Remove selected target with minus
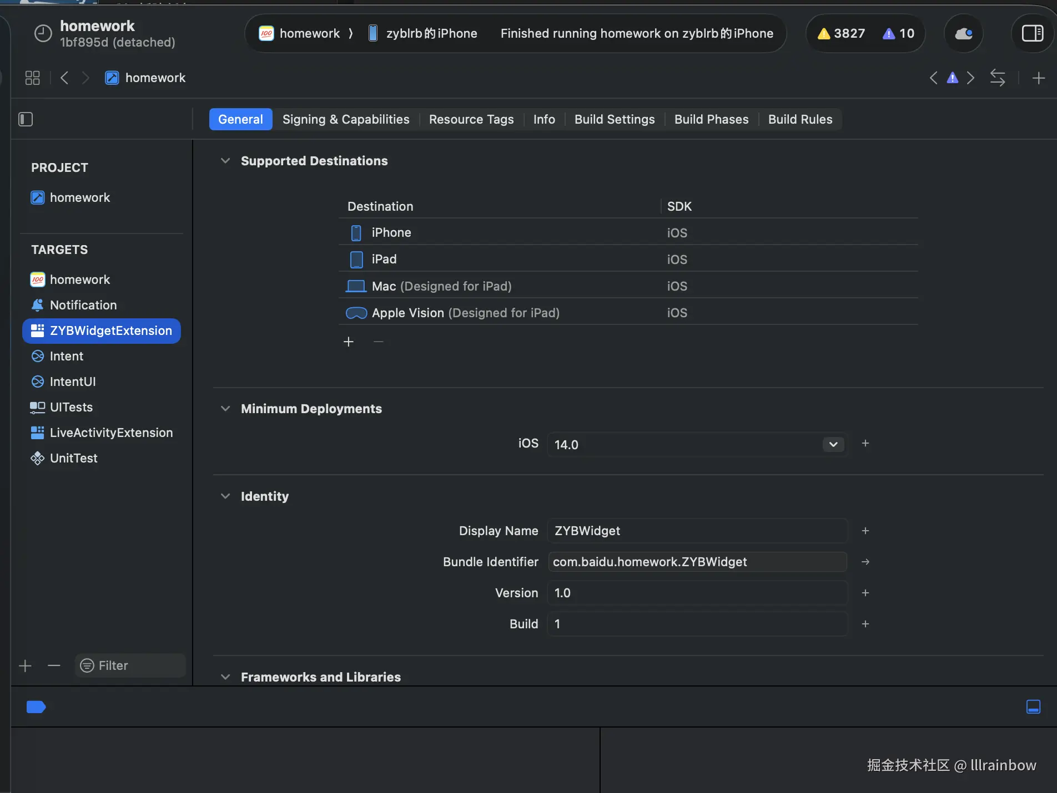Screen dimensions: 1057x793 pyautogui.click(x=54, y=665)
